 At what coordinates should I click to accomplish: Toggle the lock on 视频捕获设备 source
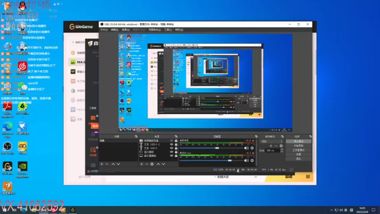176,140
